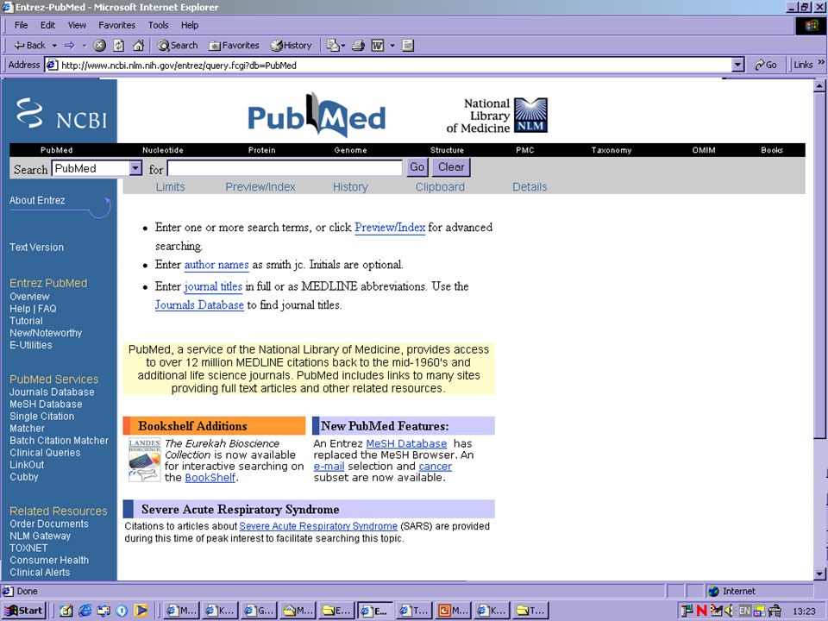
Task: Select OMIM in the black database bar
Action: [704, 150]
